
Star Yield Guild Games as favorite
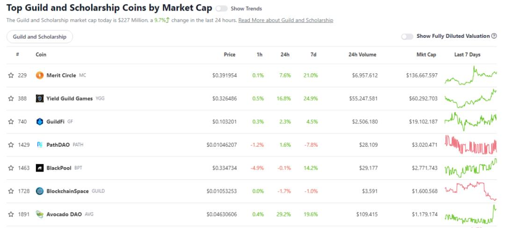tap(11, 99)
